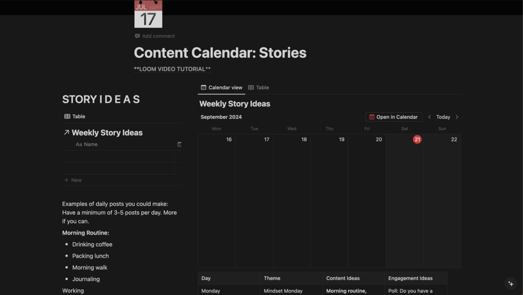Click the Name column header
523x295 pixels.
[91, 144]
